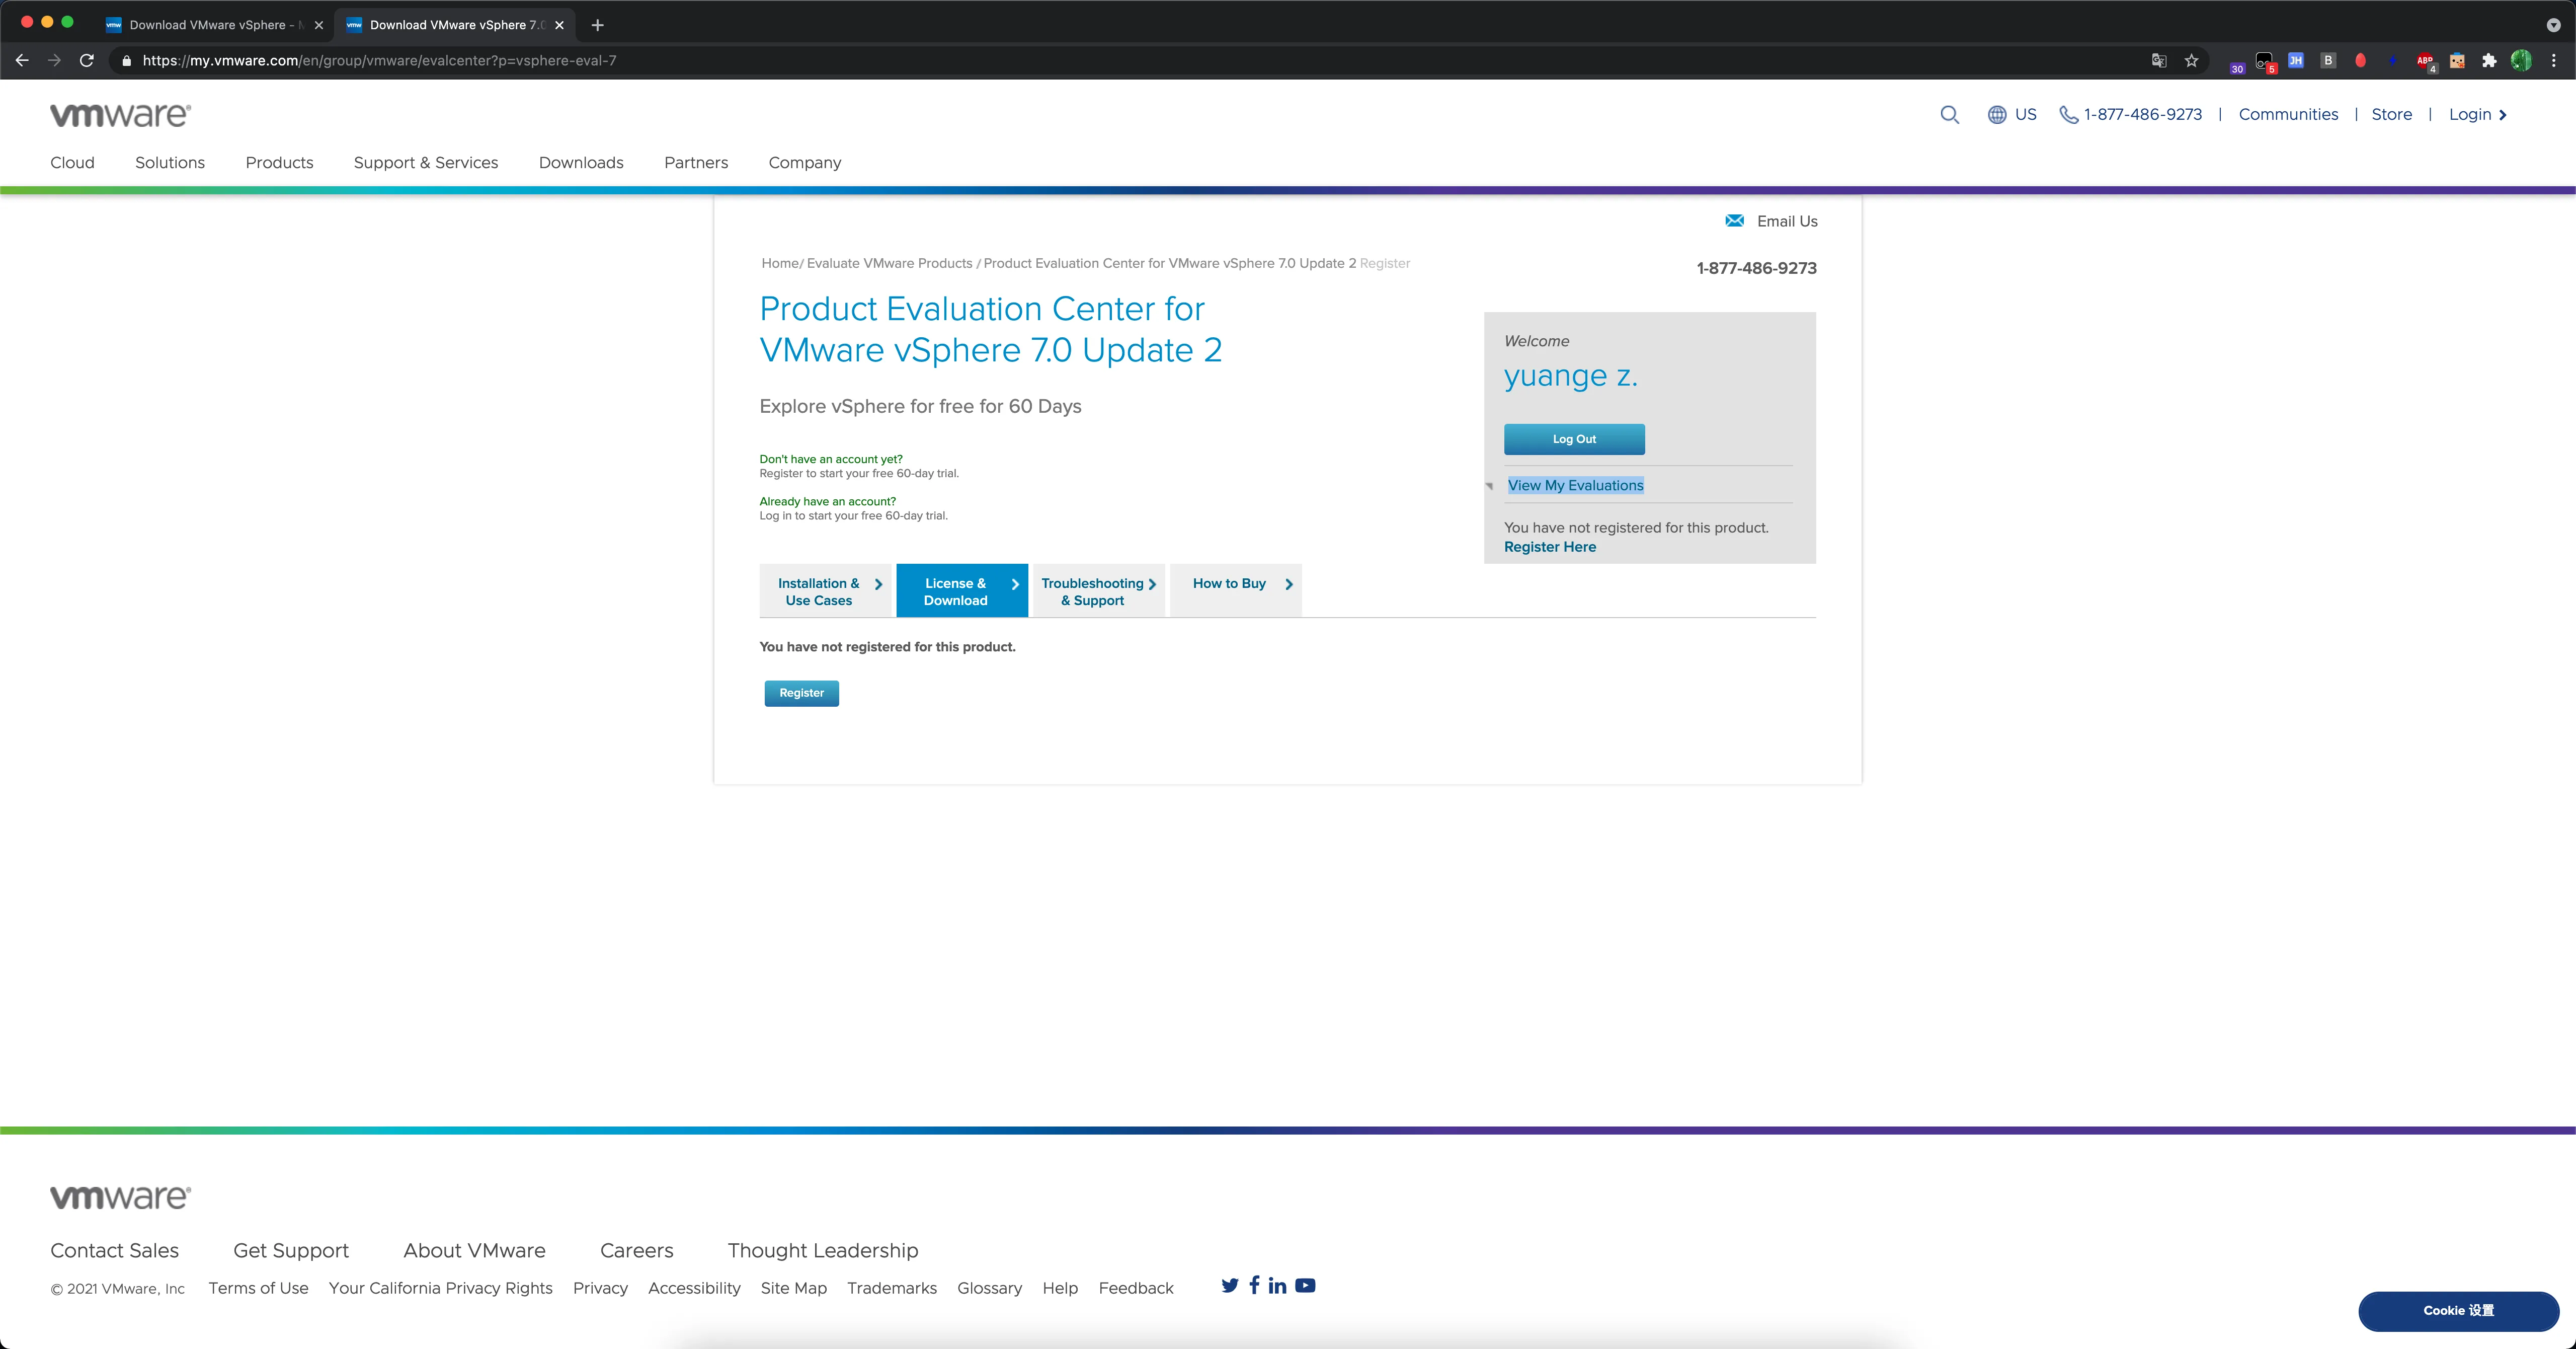Open the Feedback footer link

(1136, 1288)
